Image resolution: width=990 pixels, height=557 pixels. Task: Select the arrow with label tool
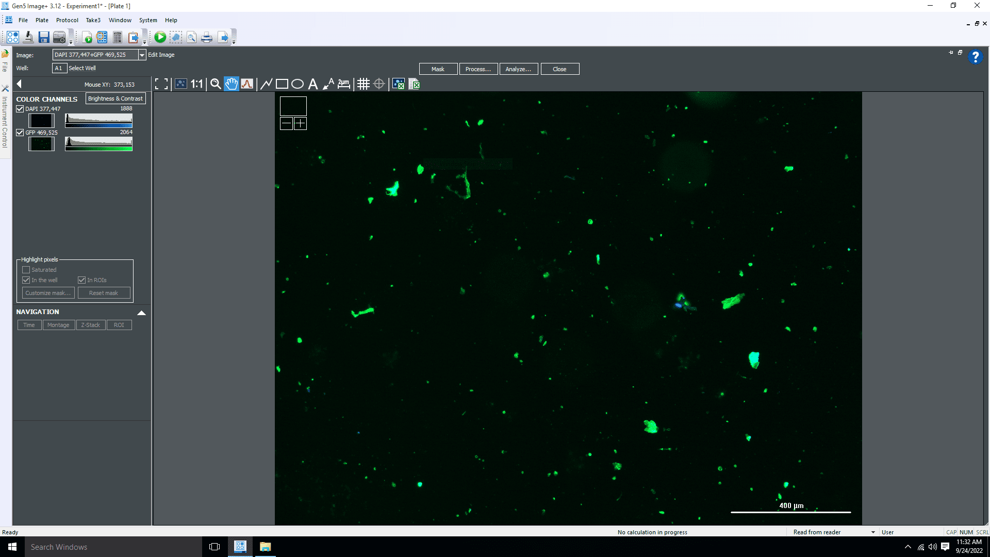(x=328, y=84)
